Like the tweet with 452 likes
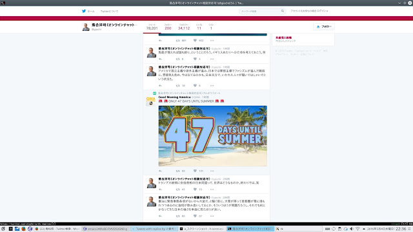 pos(195,41)
